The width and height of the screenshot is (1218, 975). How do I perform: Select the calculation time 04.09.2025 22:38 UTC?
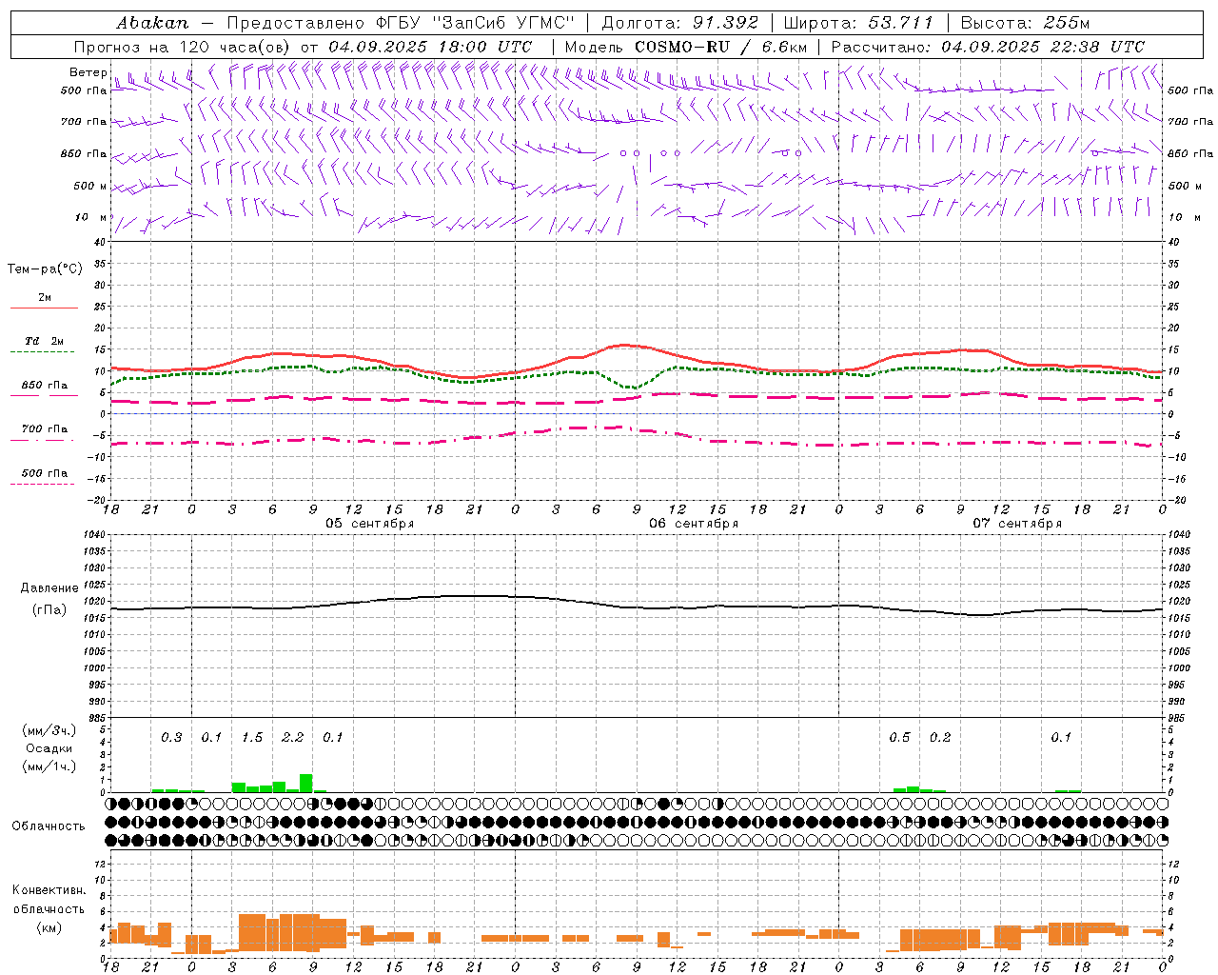1043,47
